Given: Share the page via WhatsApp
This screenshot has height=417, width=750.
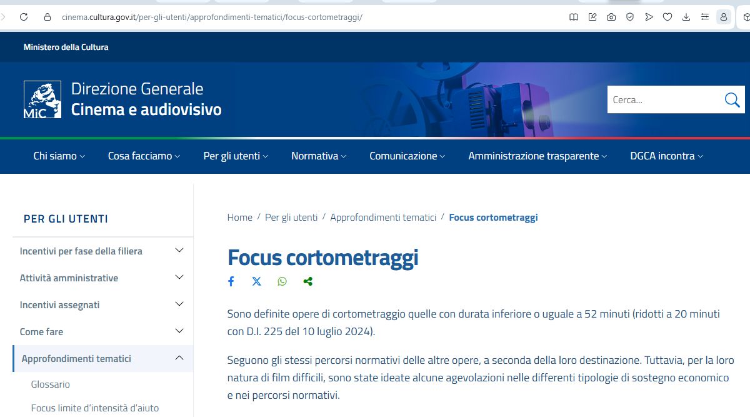Looking at the screenshot, I should coord(282,281).
